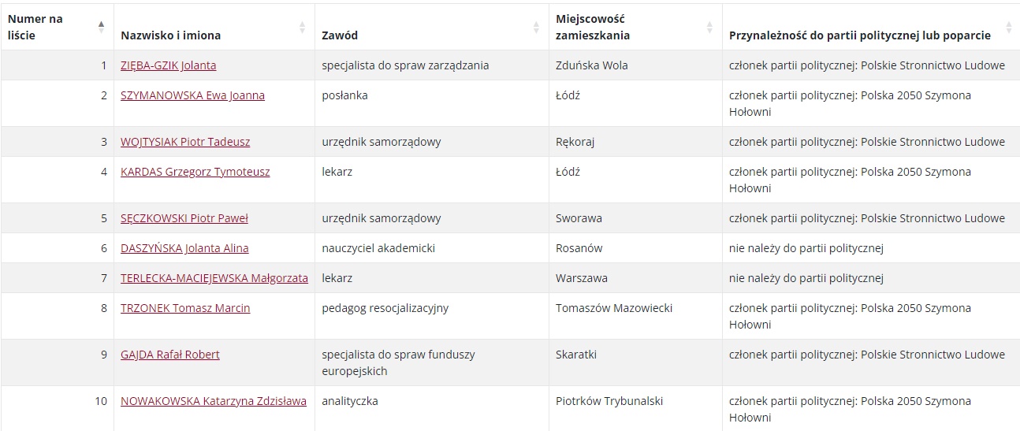
Task: Click sort arrows for Przynależność do partii column
Action: pyautogui.click(x=1008, y=27)
